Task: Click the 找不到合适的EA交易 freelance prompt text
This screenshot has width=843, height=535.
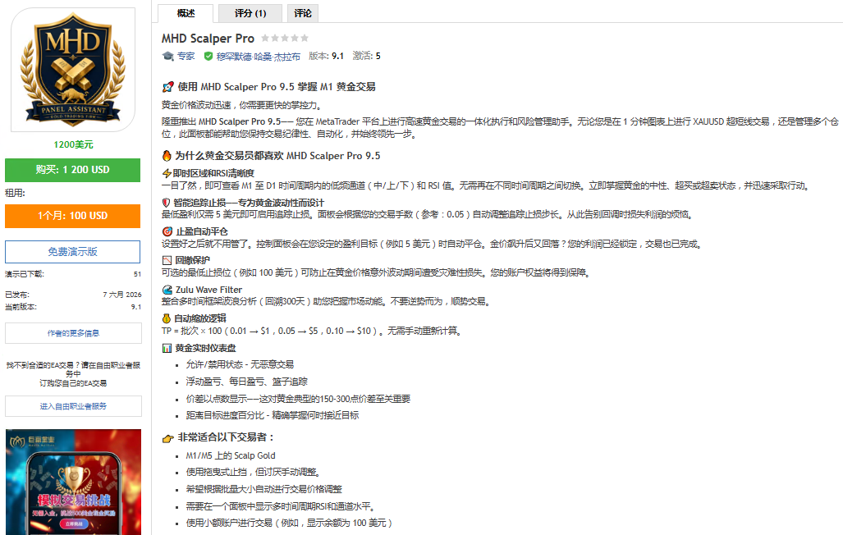Action: click(x=73, y=374)
